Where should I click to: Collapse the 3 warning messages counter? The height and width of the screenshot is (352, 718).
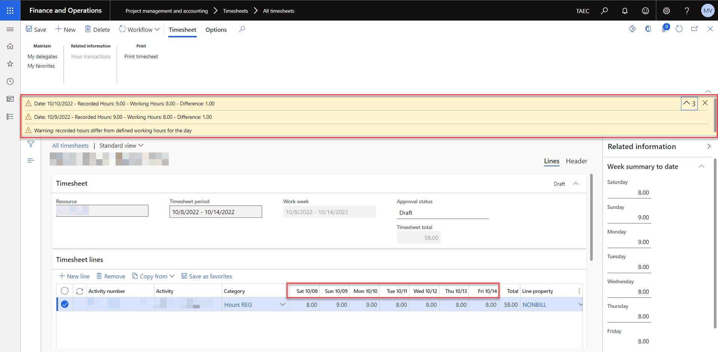coord(689,103)
